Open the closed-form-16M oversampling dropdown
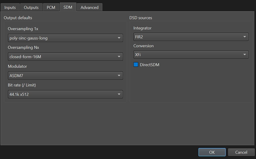Screen dimensions: 256x159 click(x=65, y=57)
